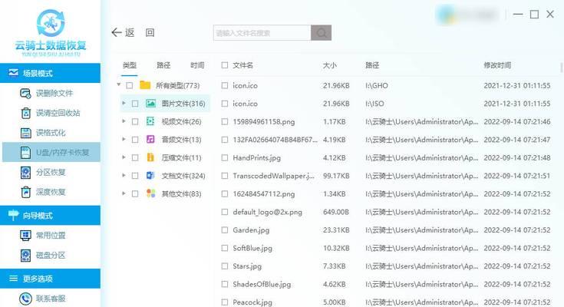Click the 图片文件 picture icon
564x307 pixels.
click(x=150, y=104)
